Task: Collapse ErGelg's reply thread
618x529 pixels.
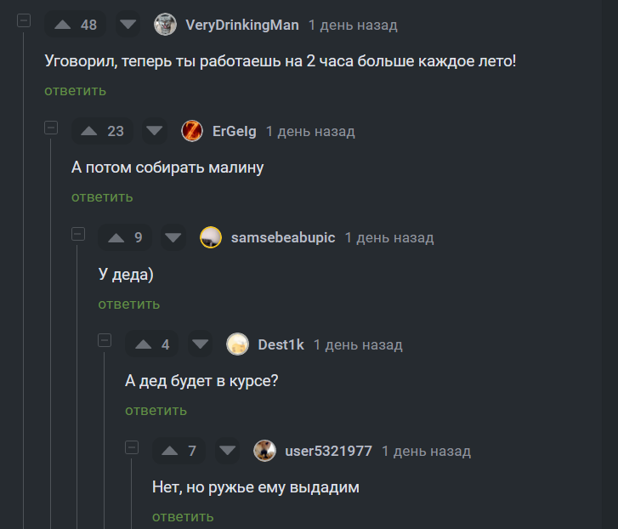Action: click(x=51, y=128)
